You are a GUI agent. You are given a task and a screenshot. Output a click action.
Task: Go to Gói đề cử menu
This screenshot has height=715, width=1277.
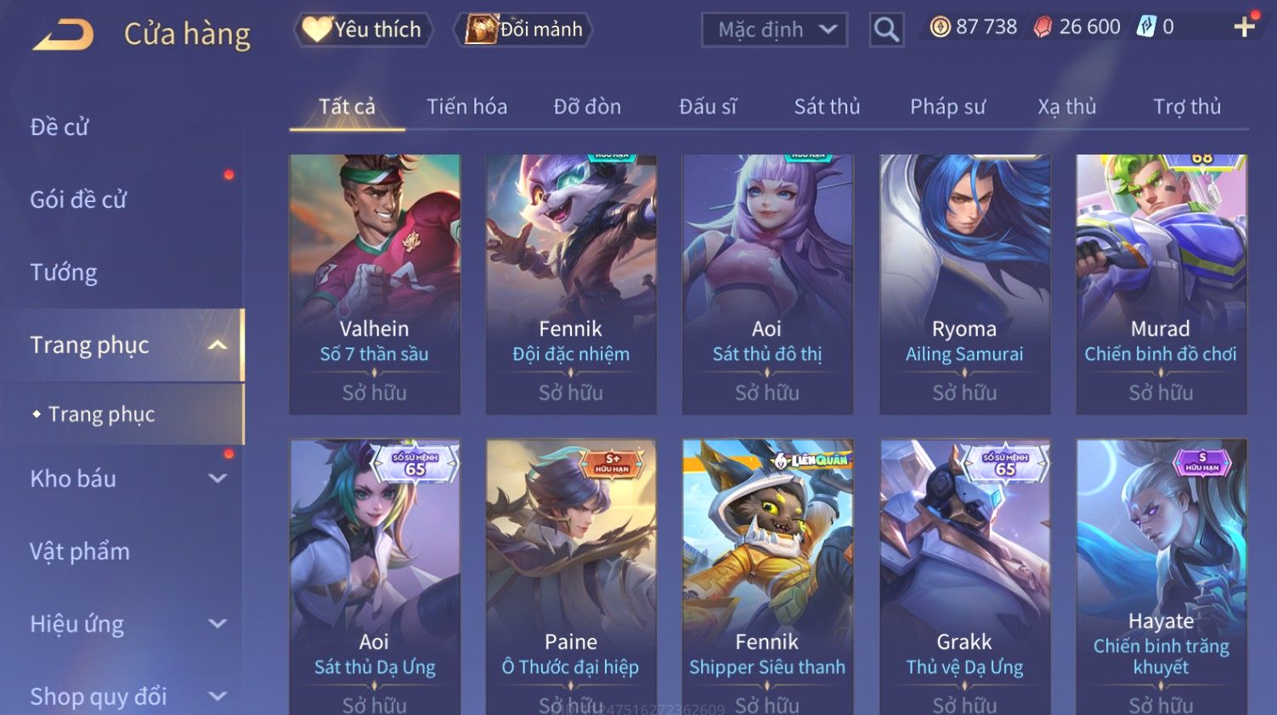[78, 200]
